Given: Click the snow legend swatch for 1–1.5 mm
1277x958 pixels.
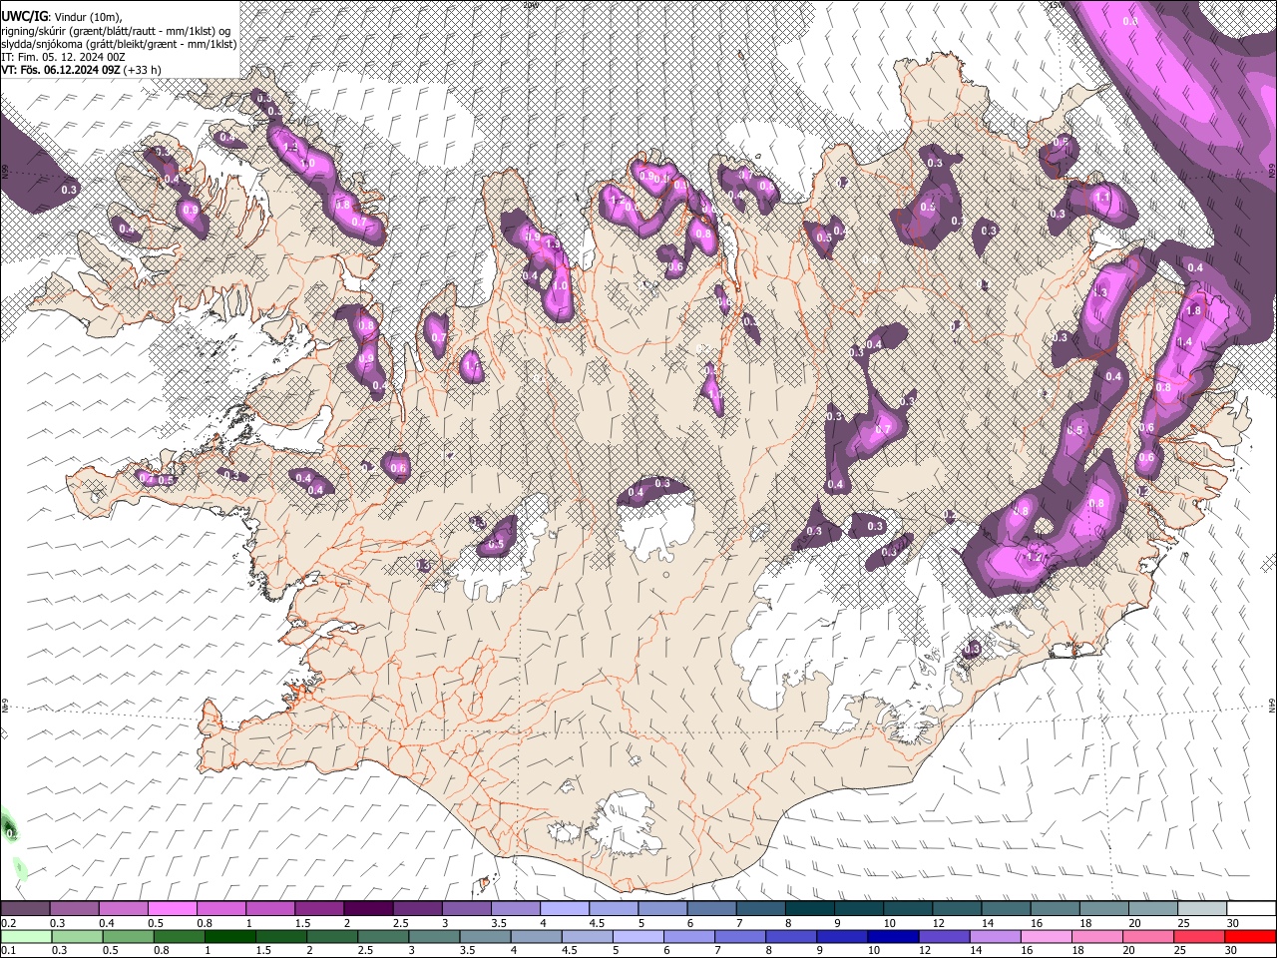Looking at the screenshot, I should click(x=269, y=909).
